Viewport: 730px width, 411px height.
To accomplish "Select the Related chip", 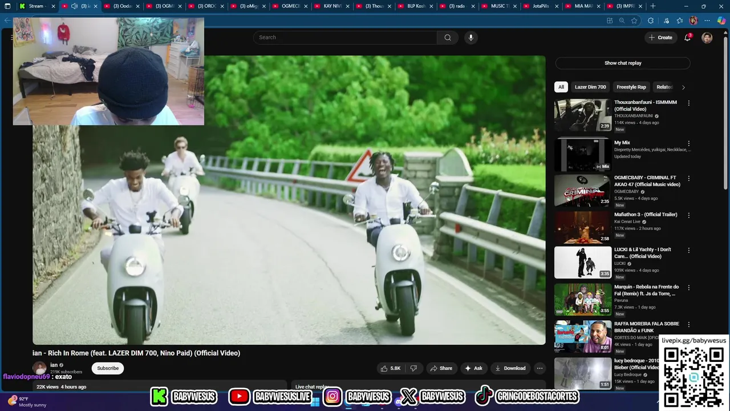I will pyautogui.click(x=664, y=87).
